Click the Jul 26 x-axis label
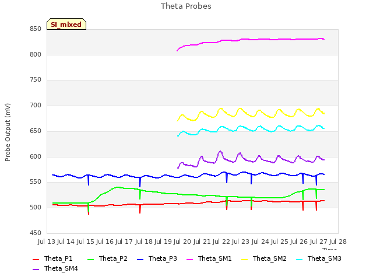373x280 pixels. pos(299,242)
